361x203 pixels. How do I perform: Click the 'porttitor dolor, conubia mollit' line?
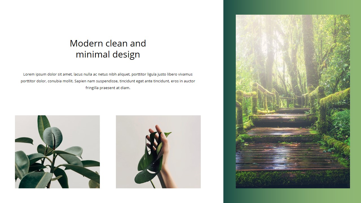point(108,81)
